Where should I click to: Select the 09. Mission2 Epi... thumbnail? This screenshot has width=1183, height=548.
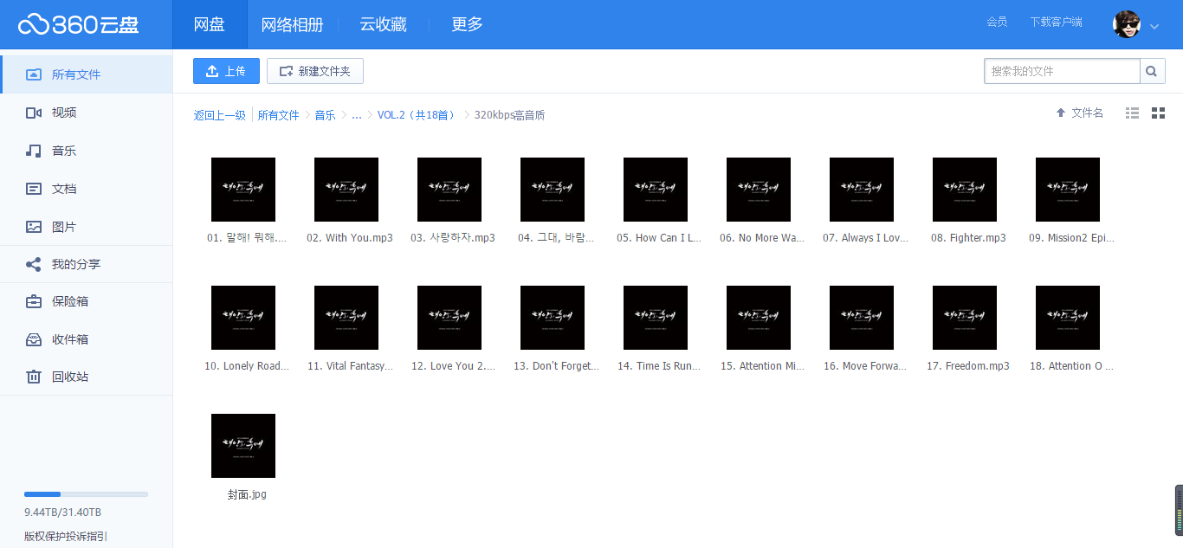point(1068,190)
